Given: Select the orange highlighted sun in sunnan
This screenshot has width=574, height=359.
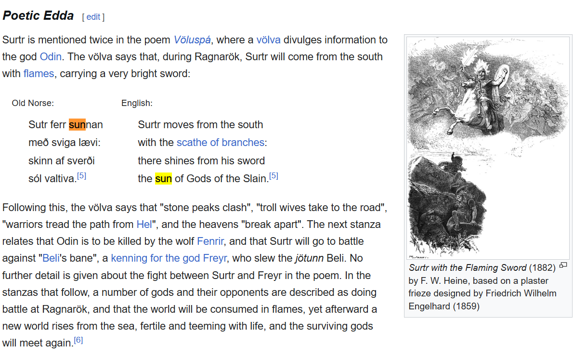Looking at the screenshot, I should tap(77, 124).
